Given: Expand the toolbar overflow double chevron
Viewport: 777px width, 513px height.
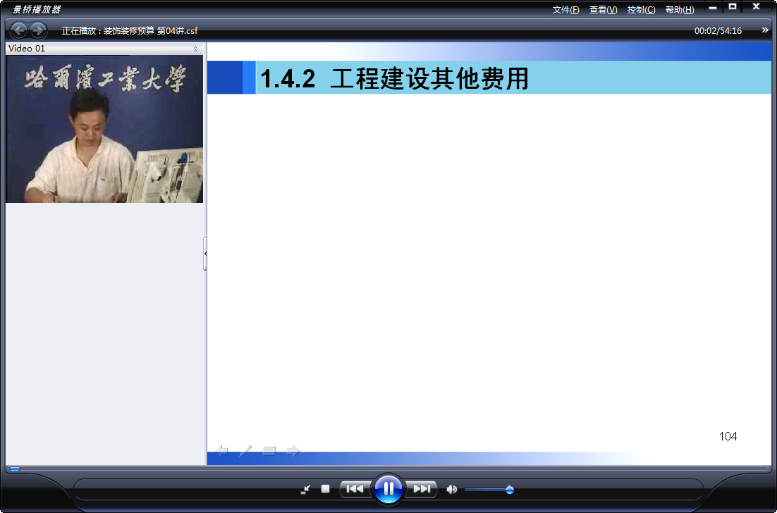Looking at the screenshot, I should (765, 30).
